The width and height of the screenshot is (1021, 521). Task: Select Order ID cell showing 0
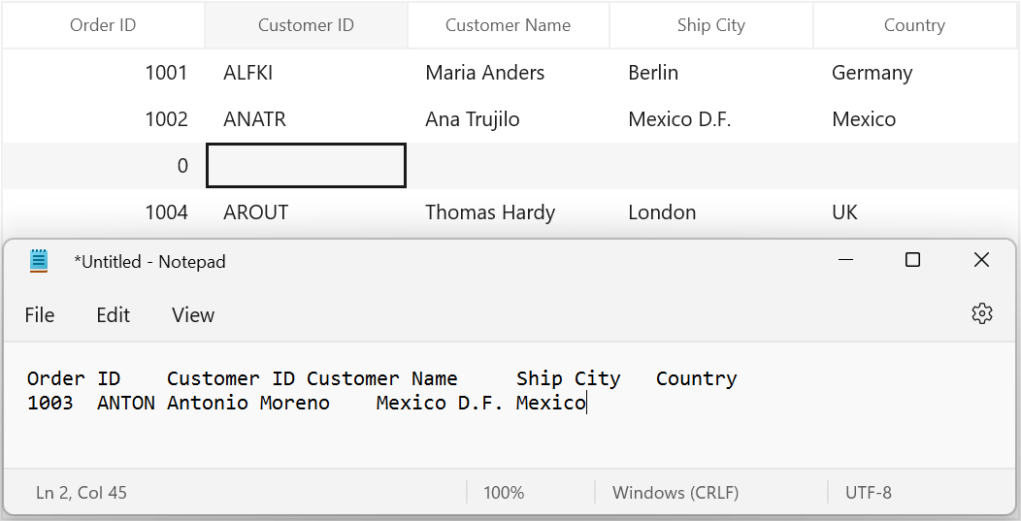pos(103,165)
